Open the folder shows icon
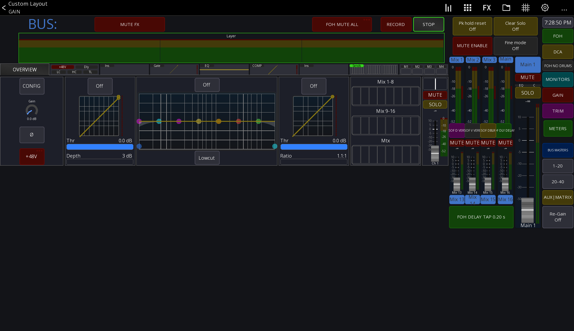 [x=506, y=8]
